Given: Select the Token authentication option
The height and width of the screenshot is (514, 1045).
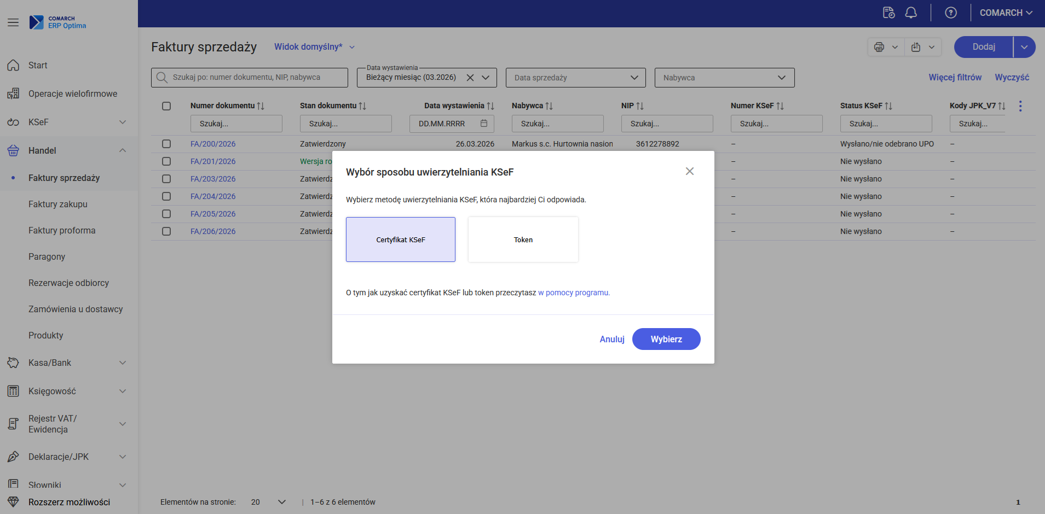Looking at the screenshot, I should point(523,240).
